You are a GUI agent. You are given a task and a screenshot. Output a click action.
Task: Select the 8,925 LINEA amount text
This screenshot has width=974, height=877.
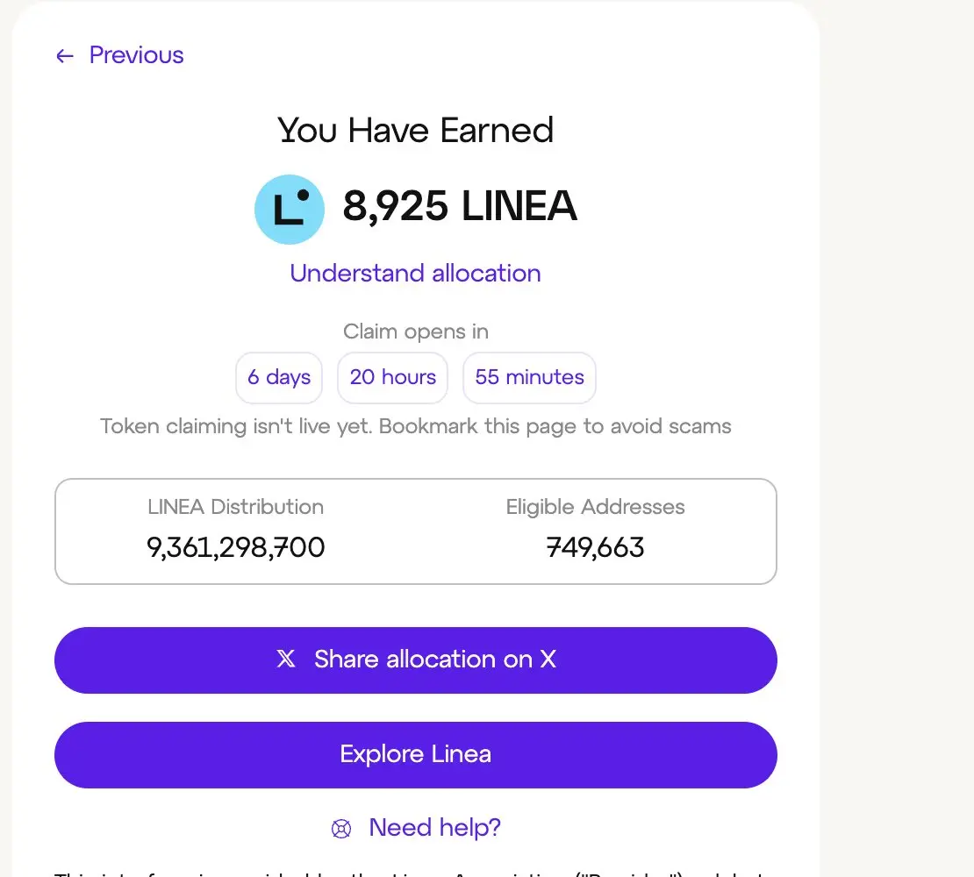pos(460,206)
